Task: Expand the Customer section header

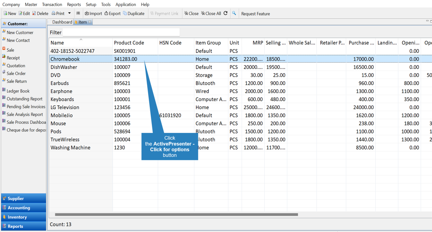Action: tap(24, 24)
